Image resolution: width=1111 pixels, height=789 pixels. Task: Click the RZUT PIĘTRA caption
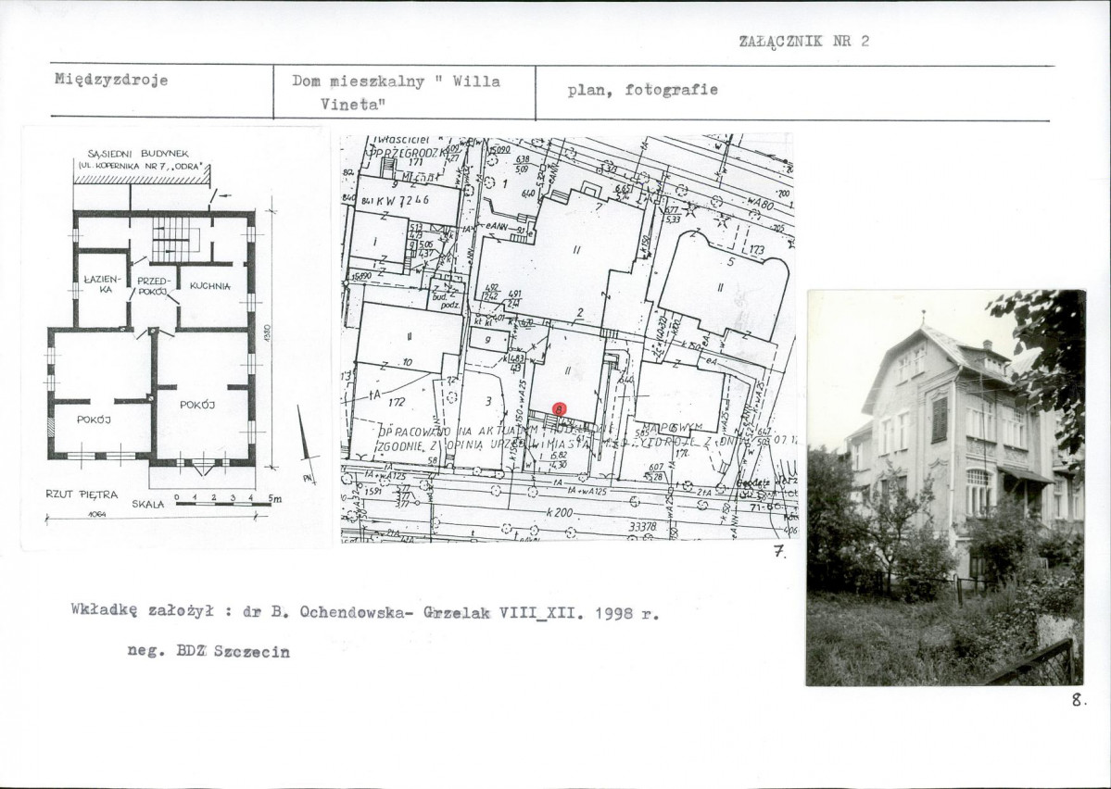tap(82, 495)
